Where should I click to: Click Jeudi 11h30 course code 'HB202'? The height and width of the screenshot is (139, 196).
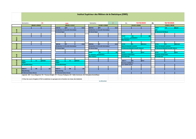(93, 52)
